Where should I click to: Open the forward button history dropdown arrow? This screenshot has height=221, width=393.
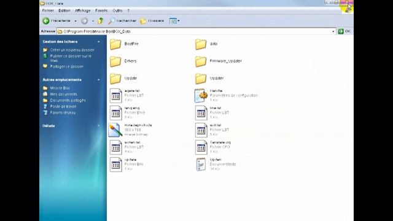click(93, 21)
